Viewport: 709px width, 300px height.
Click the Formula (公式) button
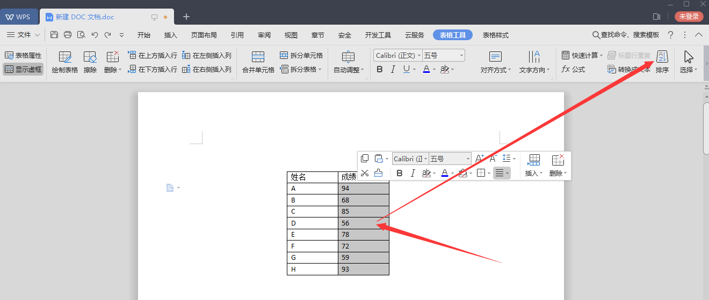click(573, 70)
